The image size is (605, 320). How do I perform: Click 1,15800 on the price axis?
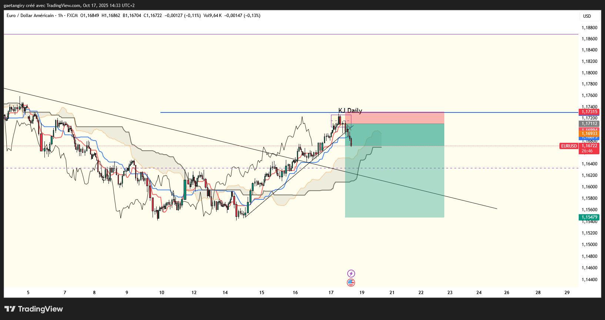pos(589,198)
